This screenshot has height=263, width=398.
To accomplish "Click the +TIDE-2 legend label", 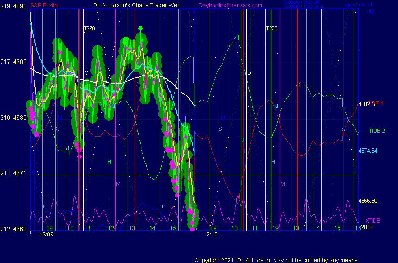I will click(x=375, y=131).
